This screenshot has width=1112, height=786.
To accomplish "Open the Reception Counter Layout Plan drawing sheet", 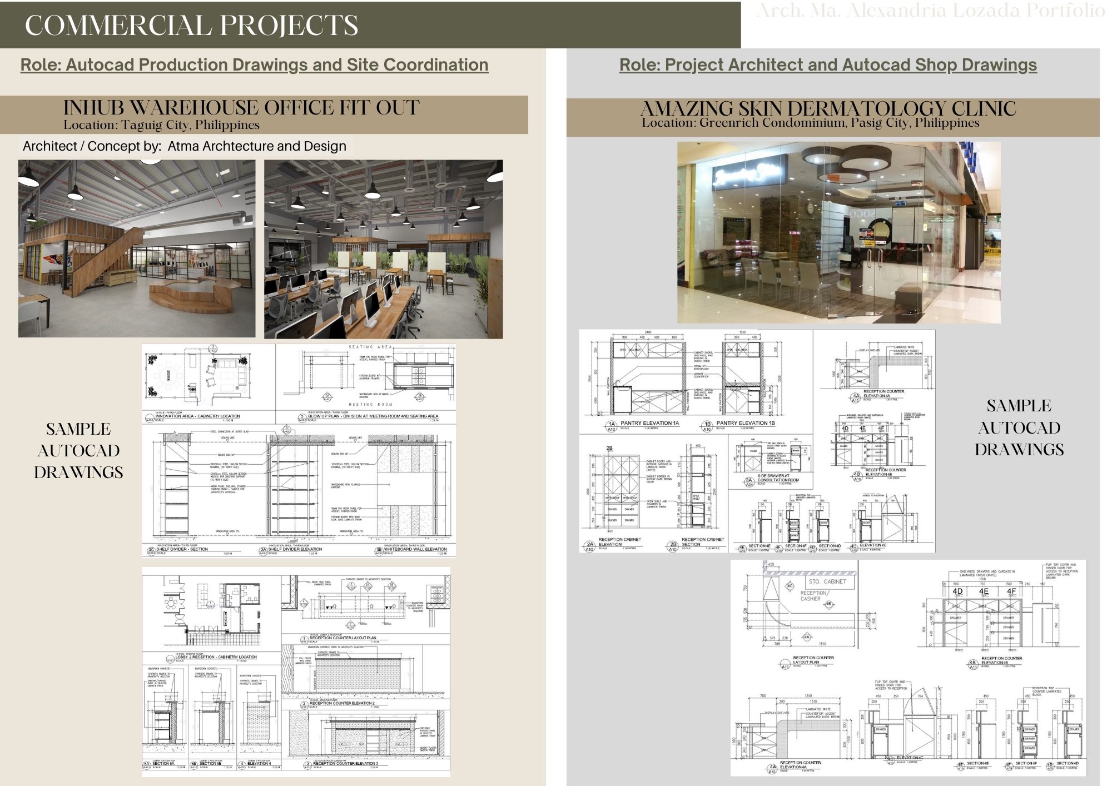I will (908, 668).
